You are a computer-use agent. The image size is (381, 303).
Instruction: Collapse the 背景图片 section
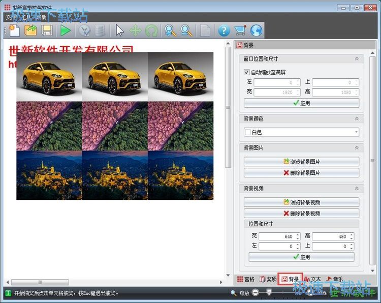tap(357, 148)
